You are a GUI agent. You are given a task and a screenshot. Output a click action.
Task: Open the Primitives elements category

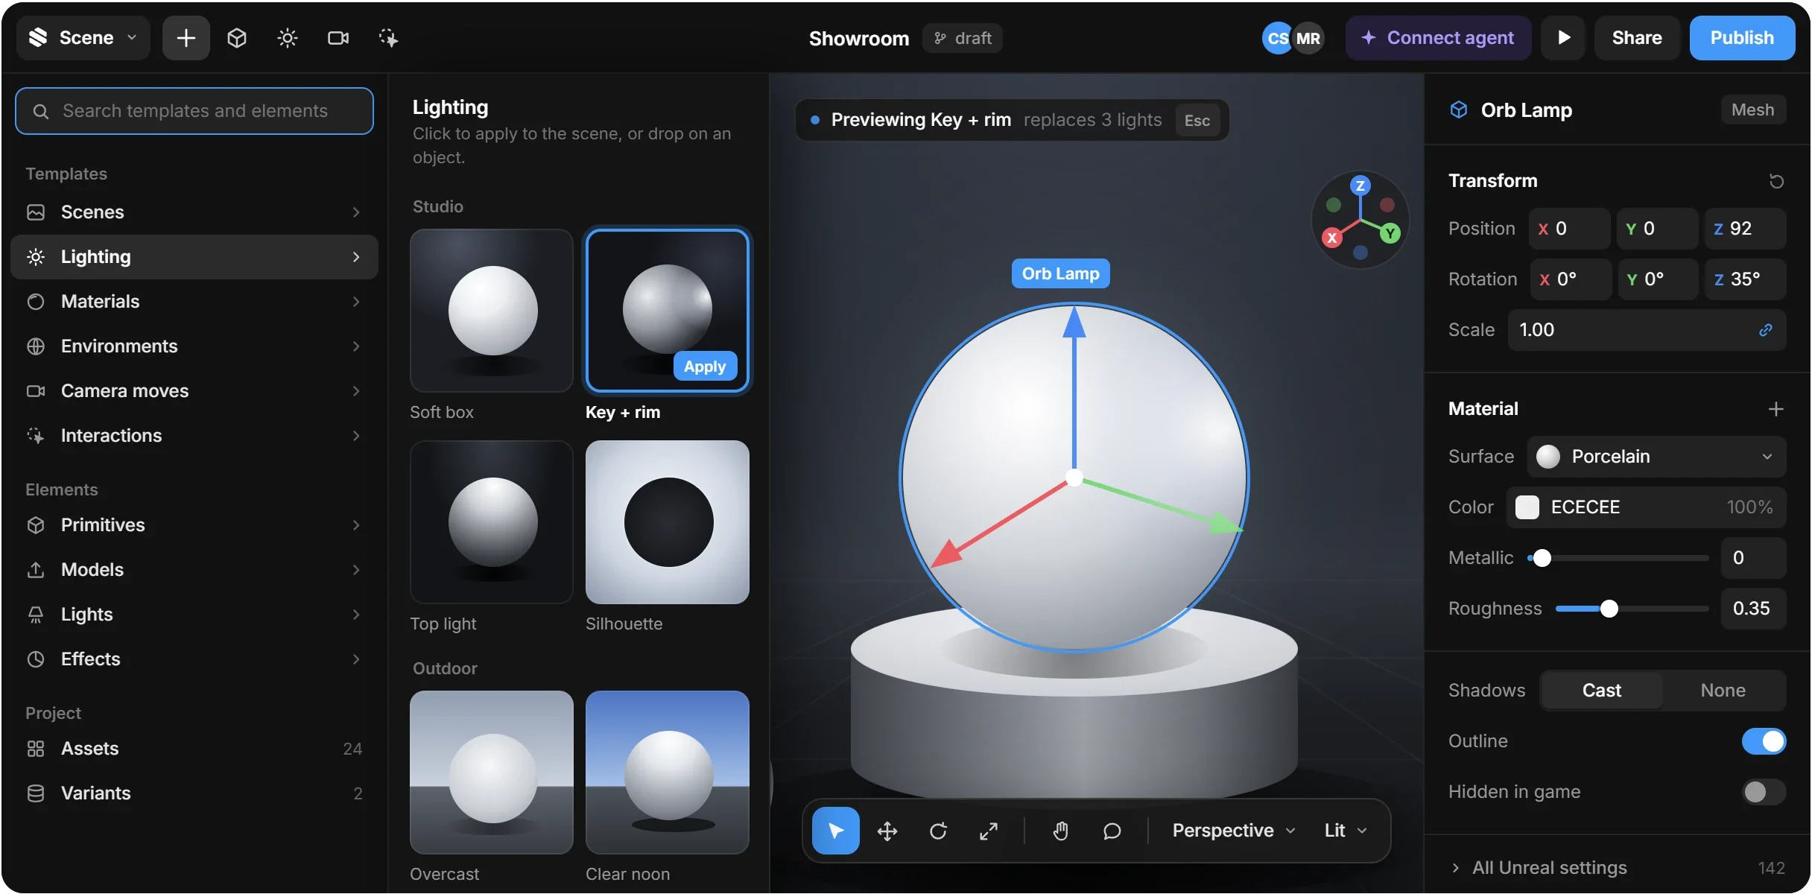point(194,525)
